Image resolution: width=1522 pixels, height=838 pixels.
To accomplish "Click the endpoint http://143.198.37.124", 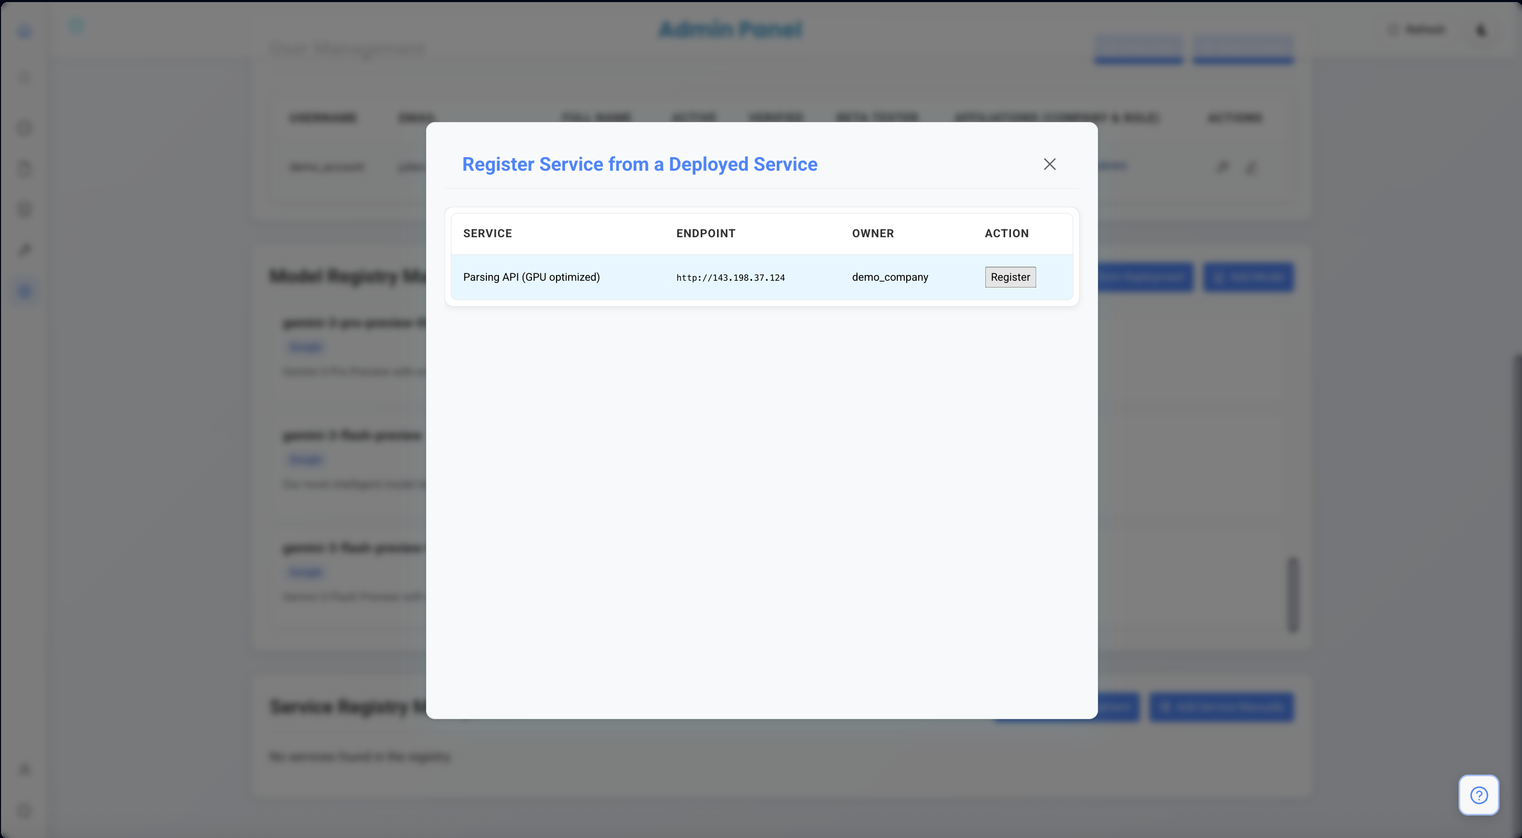I will [730, 278].
